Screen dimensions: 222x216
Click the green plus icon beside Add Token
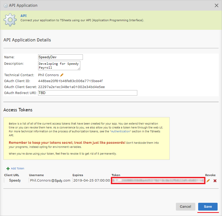click(x=8, y=169)
